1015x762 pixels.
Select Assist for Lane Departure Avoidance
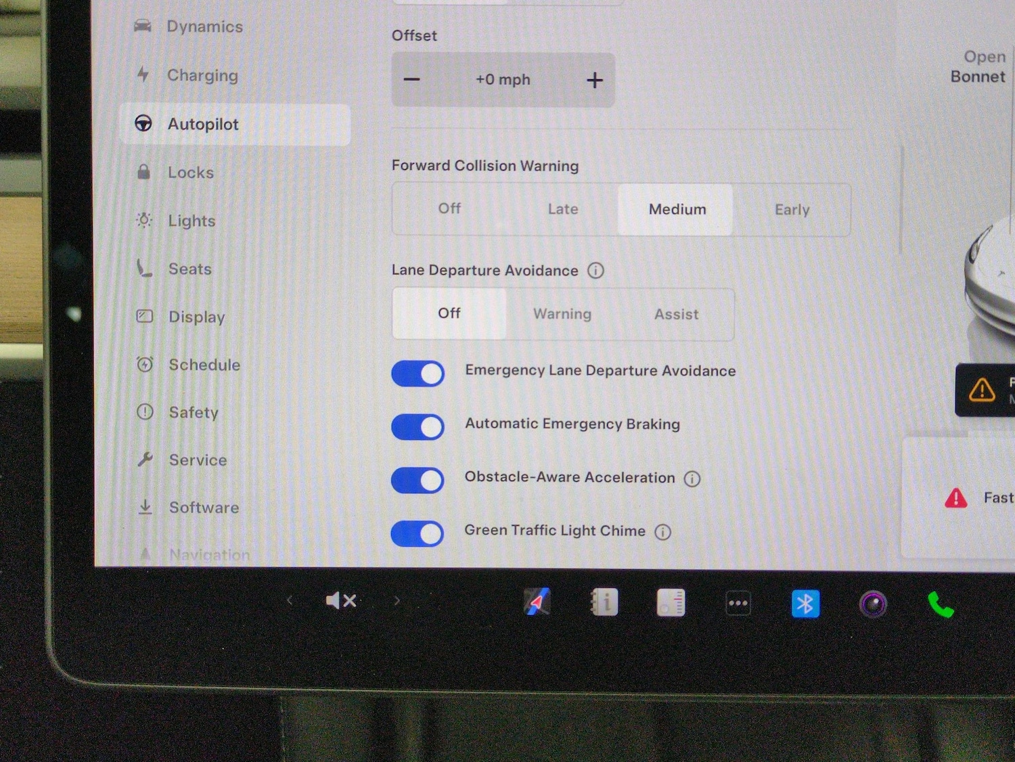click(676, 315)
